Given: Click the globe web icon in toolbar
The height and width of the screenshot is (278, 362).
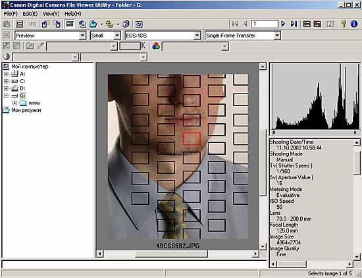Looking at the screenshot, I should point(126,24).
